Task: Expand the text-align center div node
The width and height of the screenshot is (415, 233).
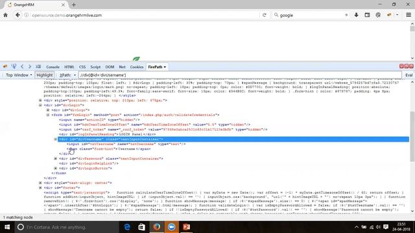Action: pos(40,183)
